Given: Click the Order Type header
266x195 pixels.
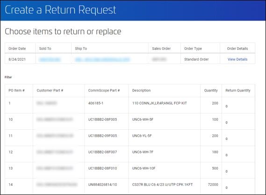Looking at the screenshot, I should pos(193,49).
